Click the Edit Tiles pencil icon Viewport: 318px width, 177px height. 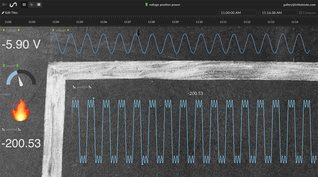(3, 13)
